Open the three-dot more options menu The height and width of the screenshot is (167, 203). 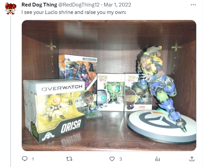pos(193,5)
